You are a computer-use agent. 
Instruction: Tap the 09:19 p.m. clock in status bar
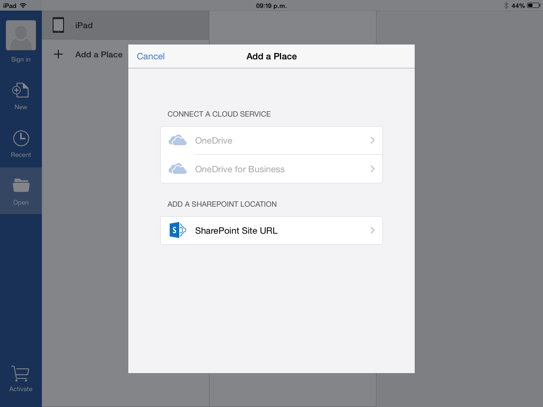(271, 5)
